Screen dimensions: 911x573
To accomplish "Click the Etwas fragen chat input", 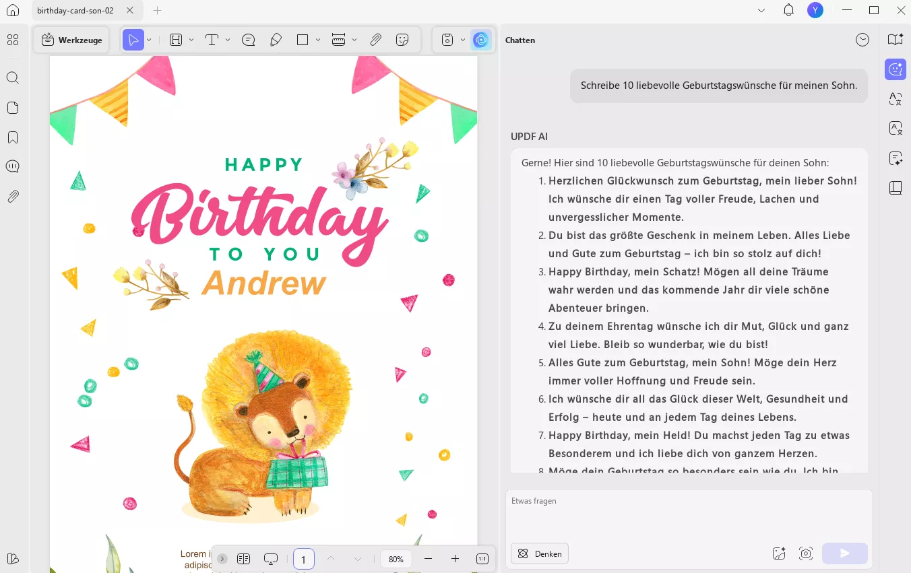I will click(687, 512).
